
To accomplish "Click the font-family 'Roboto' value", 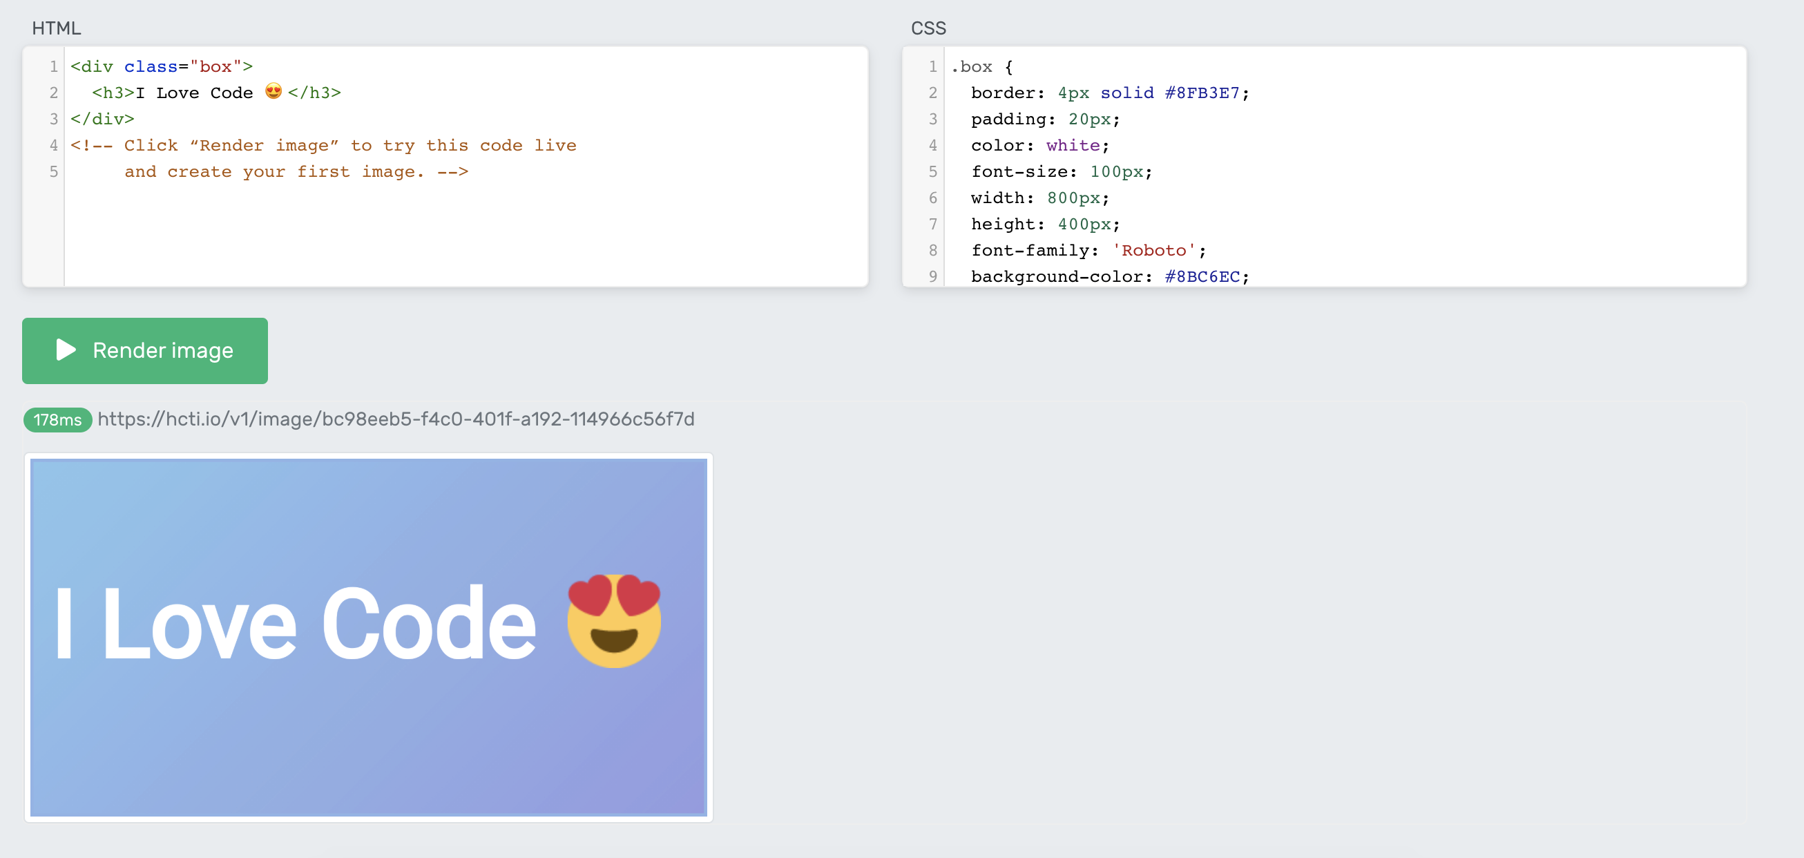I will 1154,250.
